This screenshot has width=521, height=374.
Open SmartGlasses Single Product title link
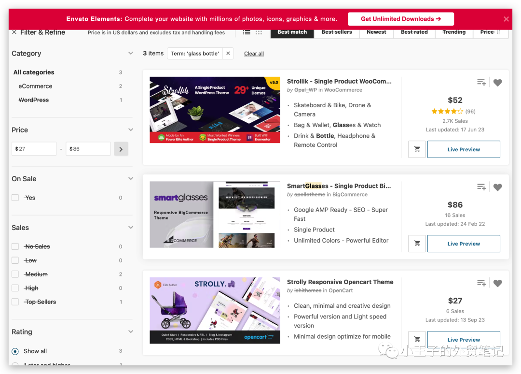pyautogui.click(x=339, y=186)
